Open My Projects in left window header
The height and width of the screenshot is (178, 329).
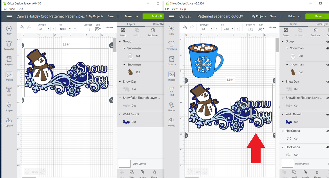(x=96, y=16)
